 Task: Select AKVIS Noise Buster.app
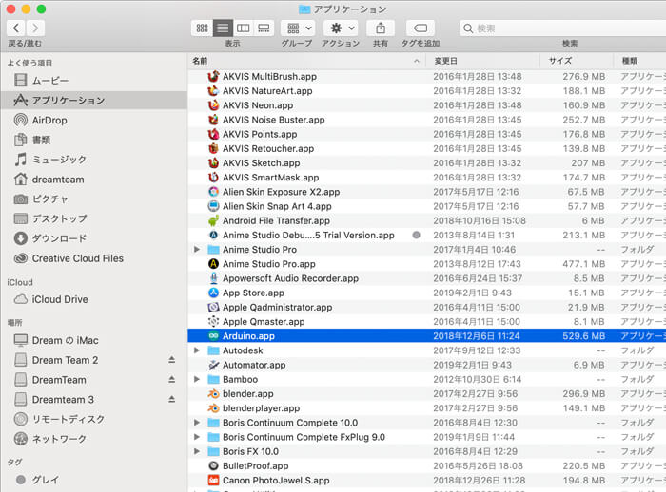pyautogui.click(x=427, y=120)
